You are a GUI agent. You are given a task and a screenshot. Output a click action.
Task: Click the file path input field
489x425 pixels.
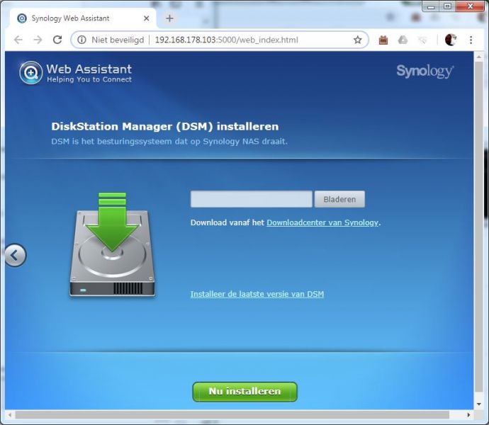(x=252, y=199)
